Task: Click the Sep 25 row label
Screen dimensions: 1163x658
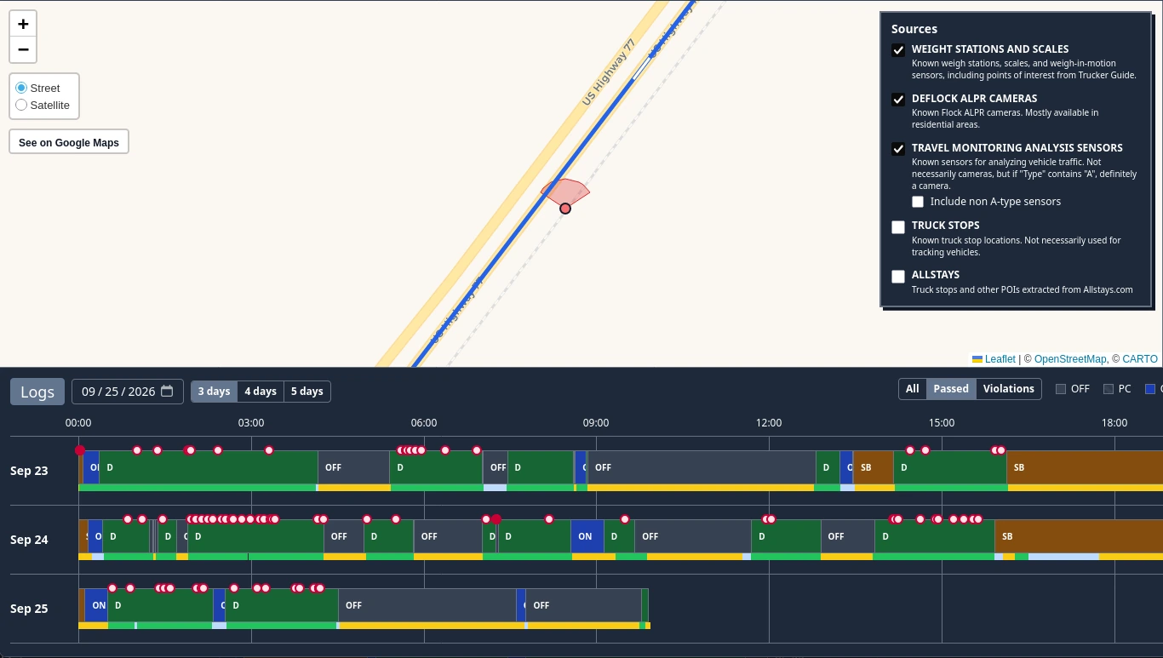Action: pyautogui.click(x=29, y=609)
